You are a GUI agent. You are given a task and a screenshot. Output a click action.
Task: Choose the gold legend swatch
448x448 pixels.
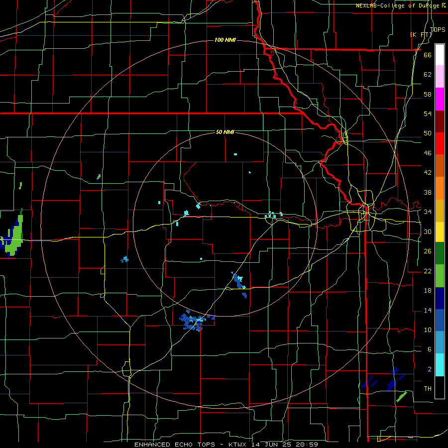[x=440, y=211]
